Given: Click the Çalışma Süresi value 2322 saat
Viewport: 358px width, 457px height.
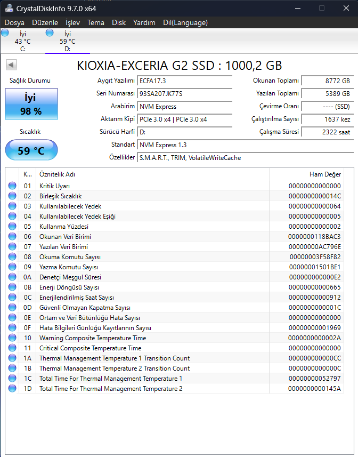Looking at the screenshot, I should coord(328,132).
